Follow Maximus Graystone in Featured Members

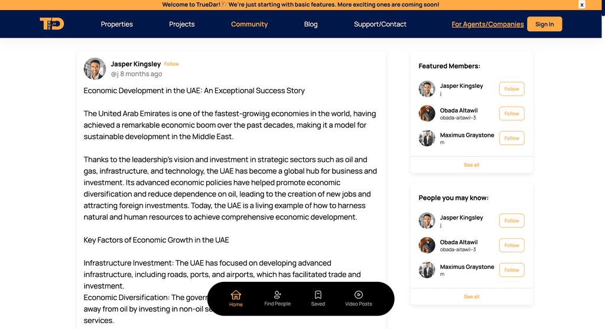coord(512,139)
